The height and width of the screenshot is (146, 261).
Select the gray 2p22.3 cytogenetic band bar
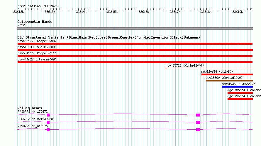(135, 28)
